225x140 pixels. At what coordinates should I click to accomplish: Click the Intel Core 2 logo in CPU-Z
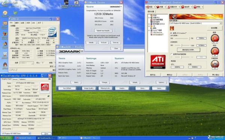[x=52, y=32]
